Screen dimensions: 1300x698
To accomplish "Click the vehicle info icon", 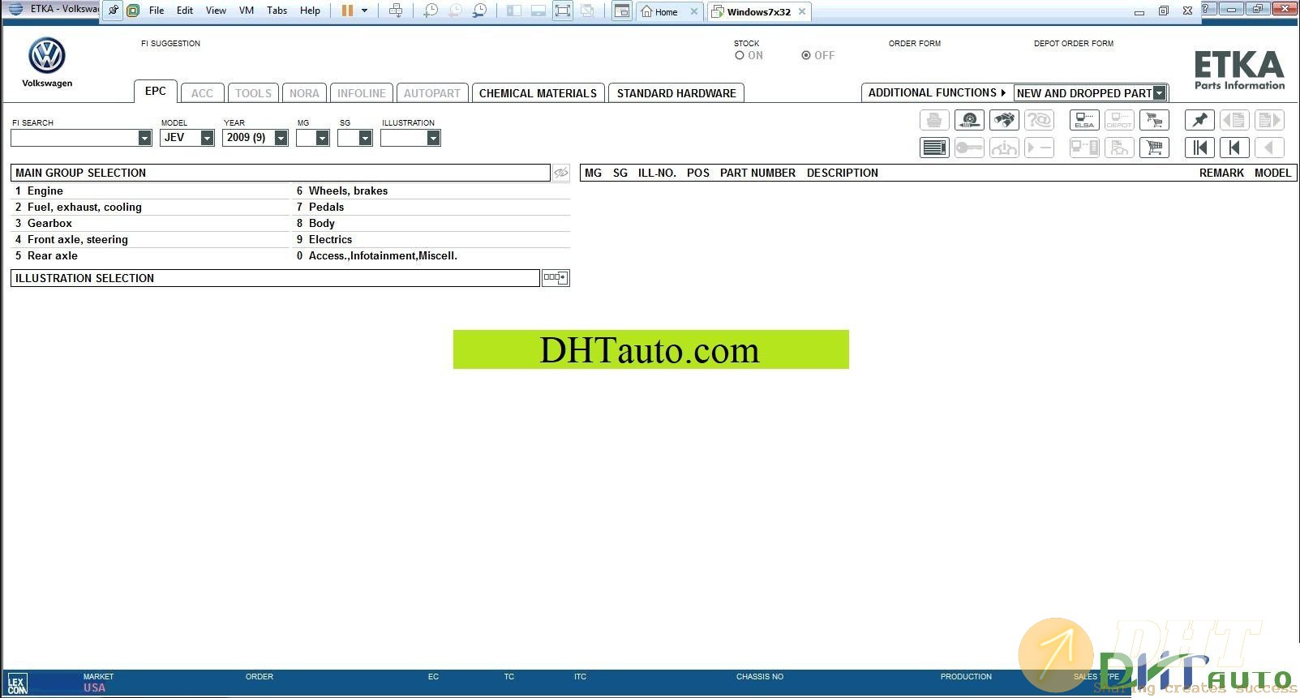I will click(1004, 148).
